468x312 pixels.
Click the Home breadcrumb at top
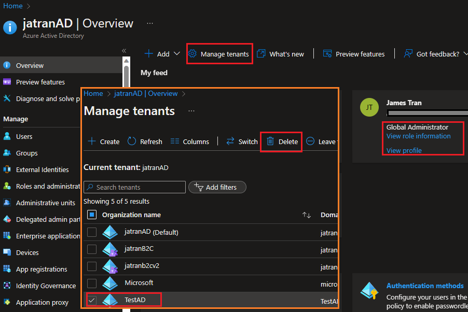tap(13, 6)
